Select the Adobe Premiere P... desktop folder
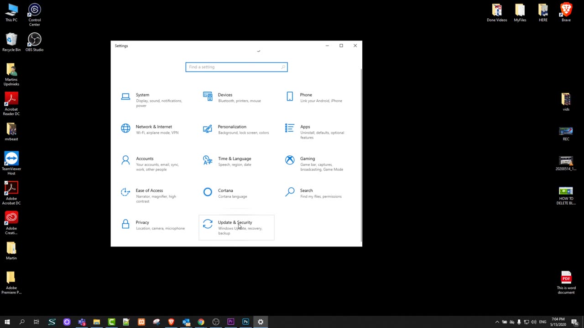584x328 pixels. 11,283
